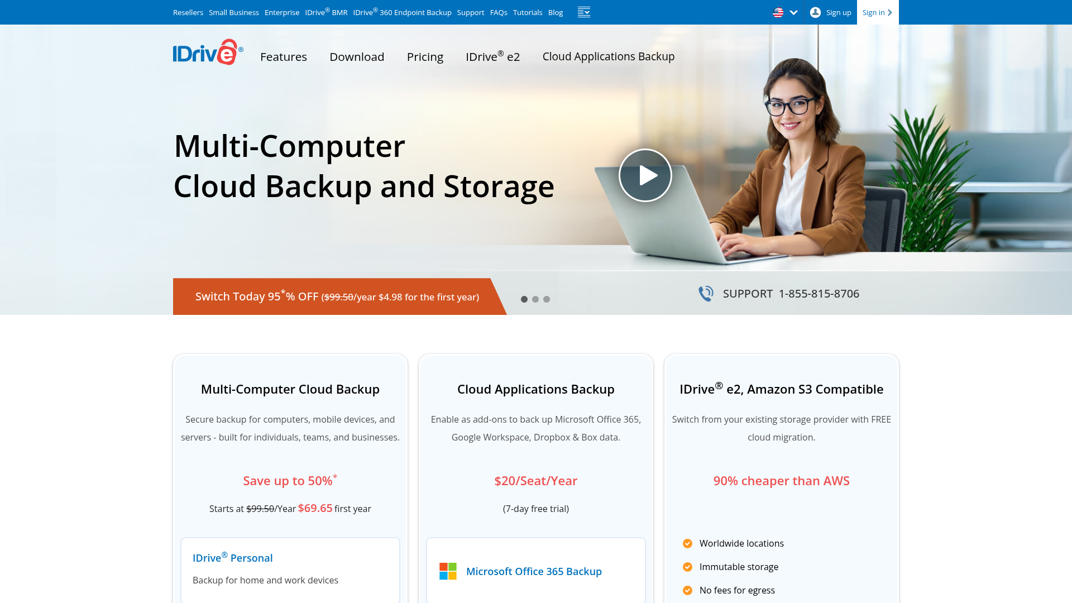Click the Switch Today 95% OFF banner
1072x603 pixels.
(337, 296)
